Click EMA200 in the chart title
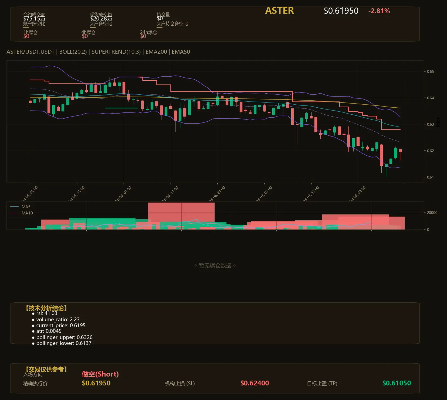This screenshot has width=447, height=400. tap(156, 52)
